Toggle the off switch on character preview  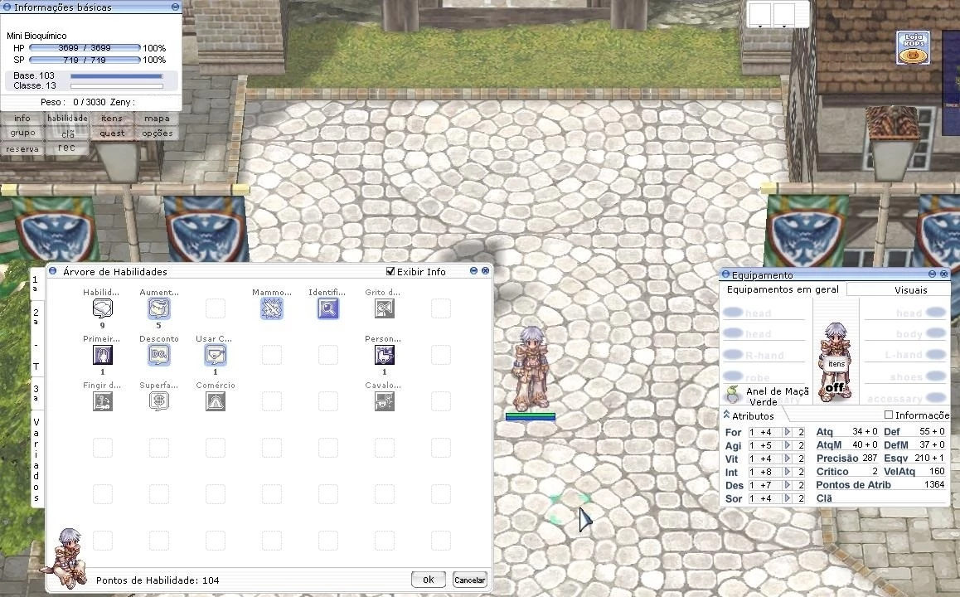(835, 387)
